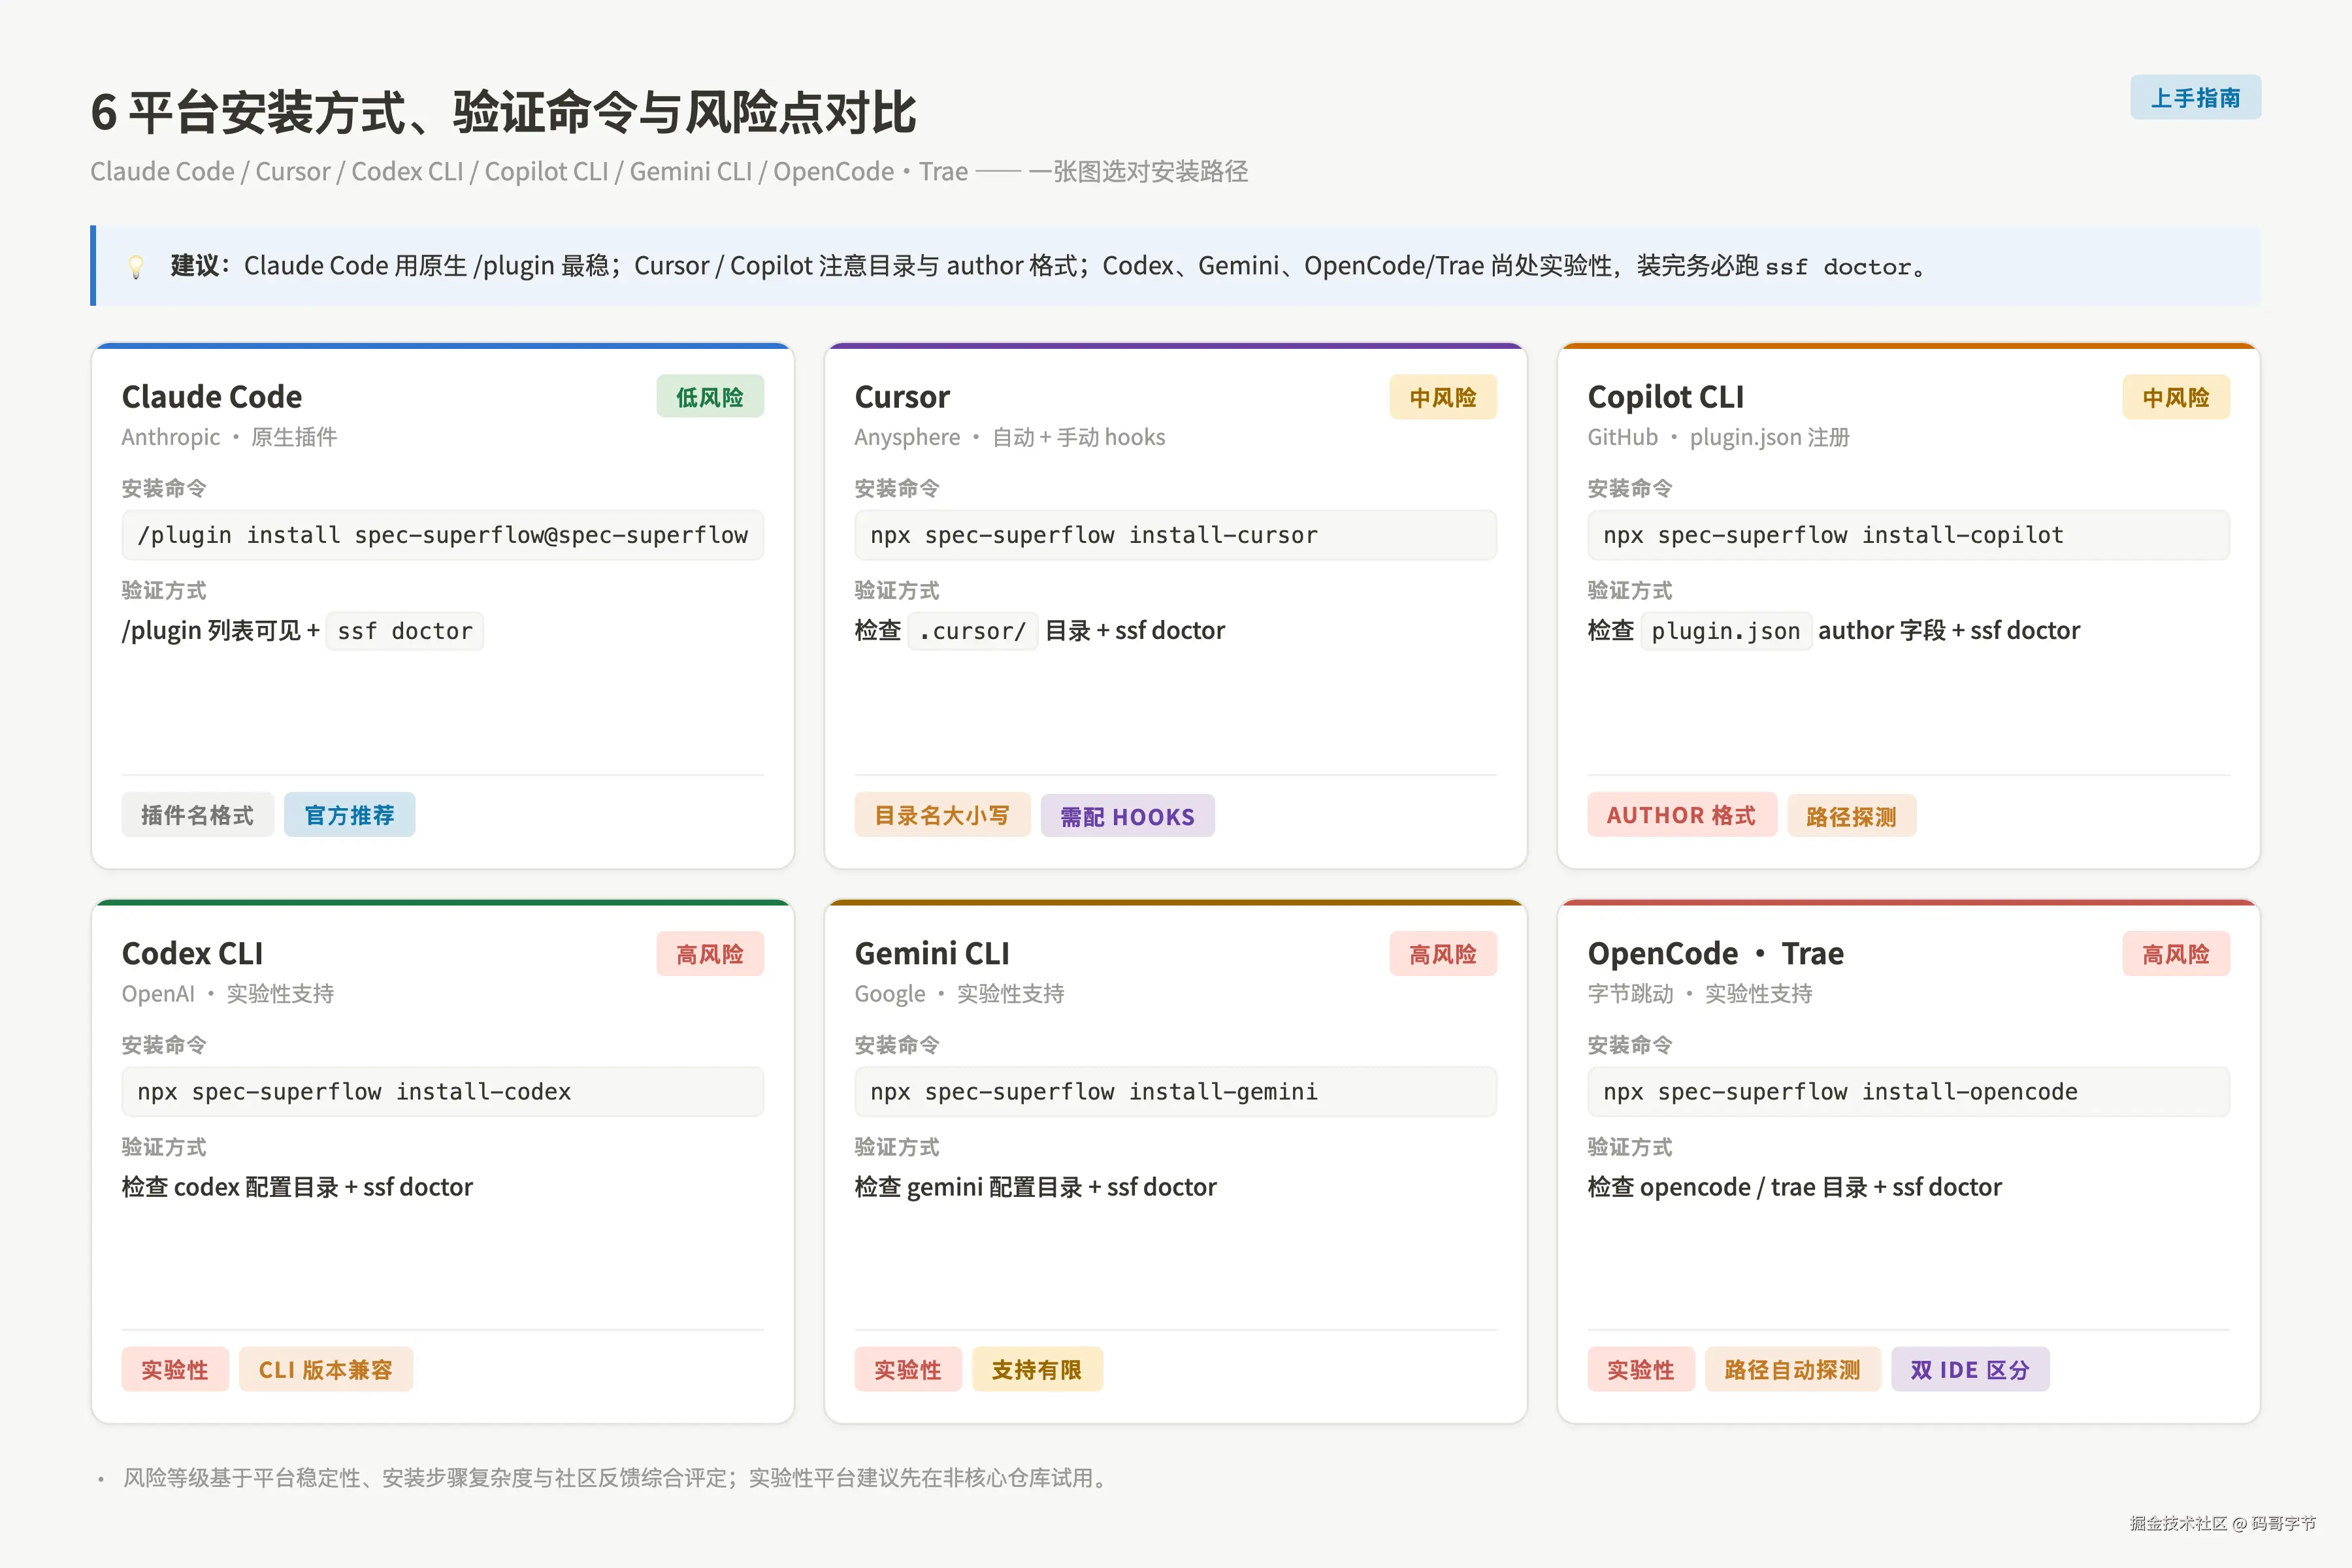Select the "npx spec-superflow install-codex" command
This screenshot has height=1568, width=2352.
pyautogui.click(x=442, y=1092)
